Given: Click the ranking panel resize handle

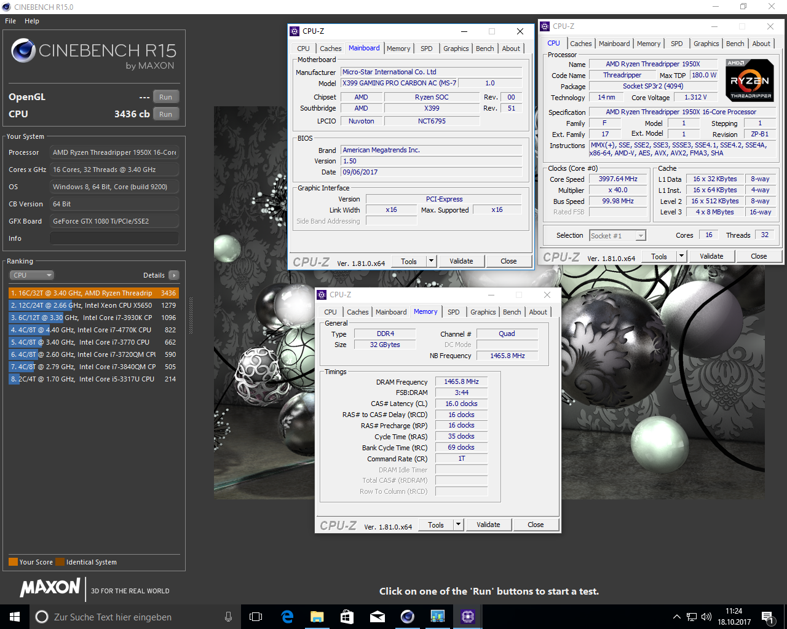Looking at the screenshot, I should click(x=191, y=316).
